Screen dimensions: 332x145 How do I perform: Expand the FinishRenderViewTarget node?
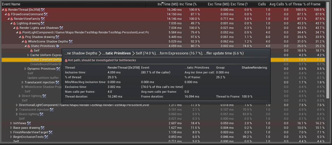point(11,132)
